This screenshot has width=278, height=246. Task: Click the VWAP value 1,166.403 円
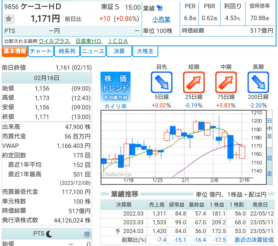[74, 146]
